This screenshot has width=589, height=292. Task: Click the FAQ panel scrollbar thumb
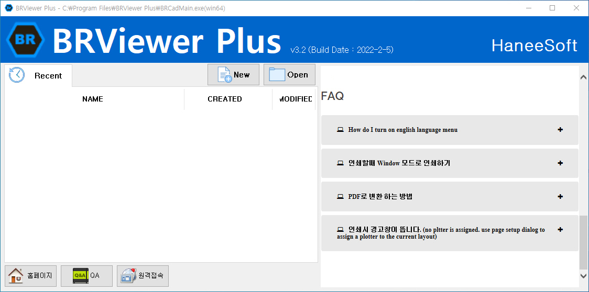583,242
